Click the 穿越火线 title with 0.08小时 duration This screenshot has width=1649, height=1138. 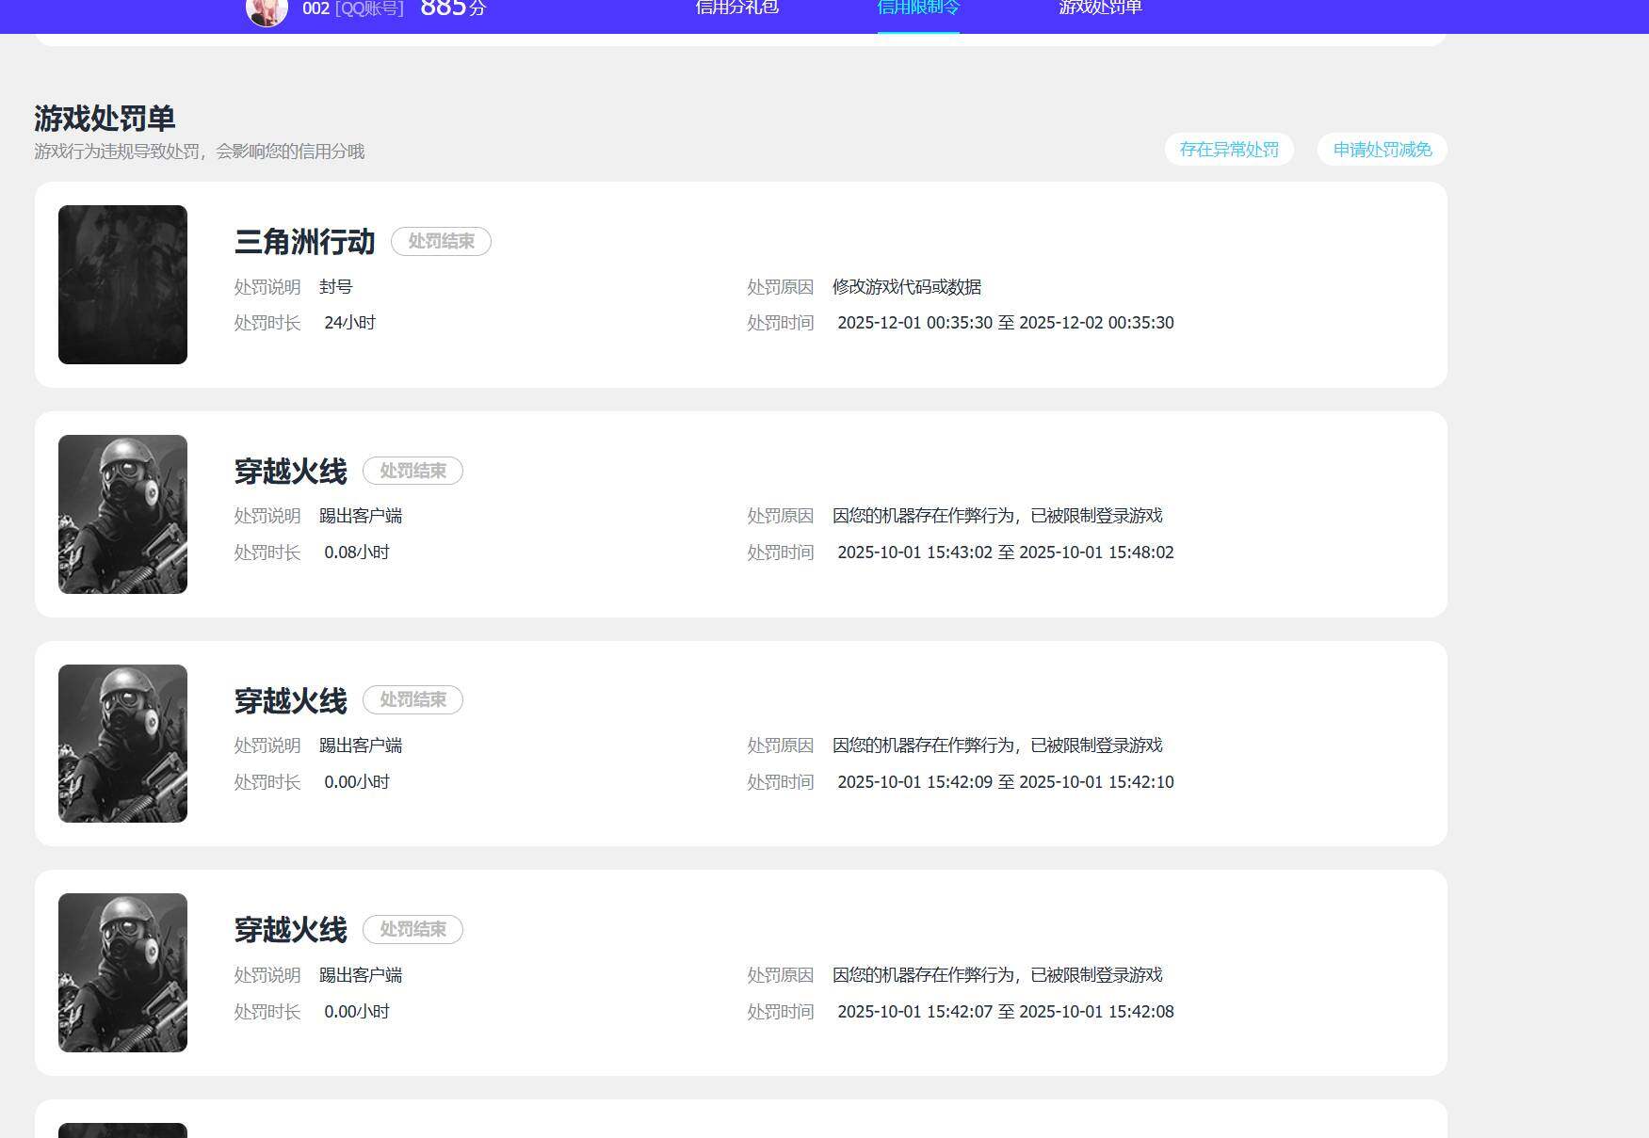[290, 471]
